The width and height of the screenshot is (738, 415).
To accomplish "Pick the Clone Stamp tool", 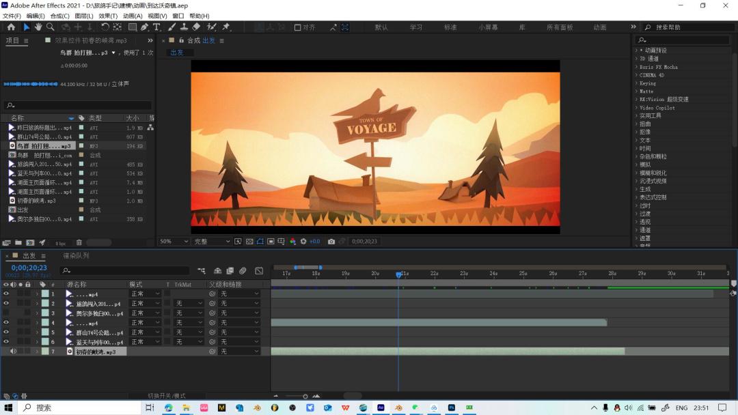I will [184, 27].
